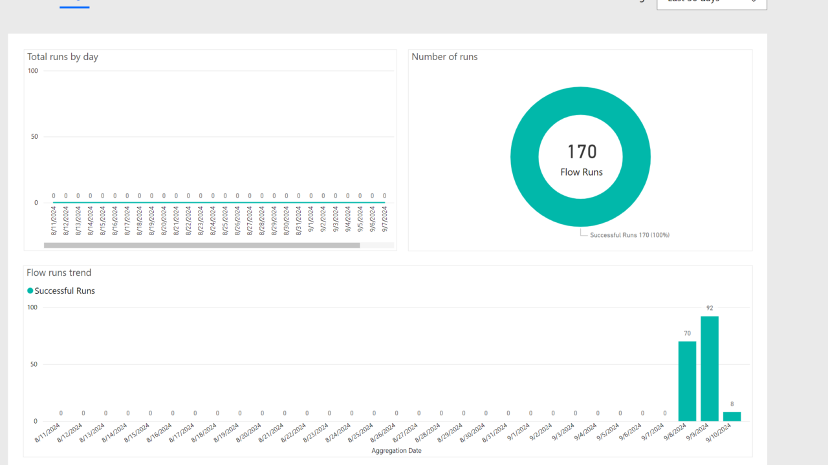
Task: Click the 'Number of runs' chart title
Action: click(444, 57)
